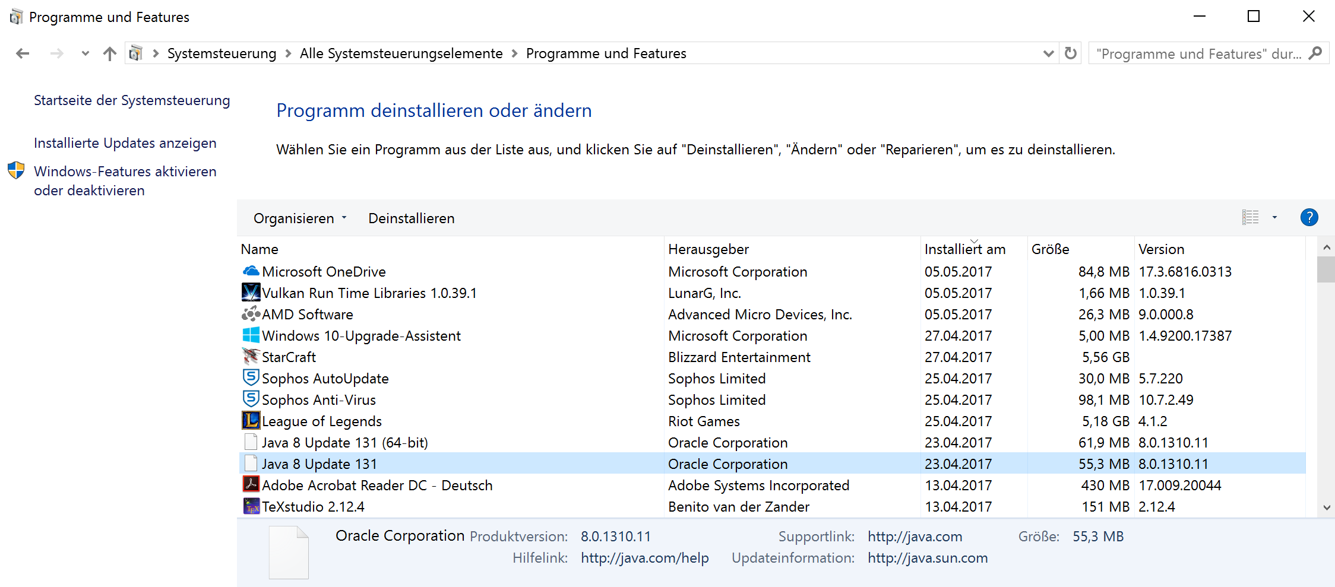Sort list by Herausgeber column header
The image size is (1335, 587).
[x=708, y=249]
